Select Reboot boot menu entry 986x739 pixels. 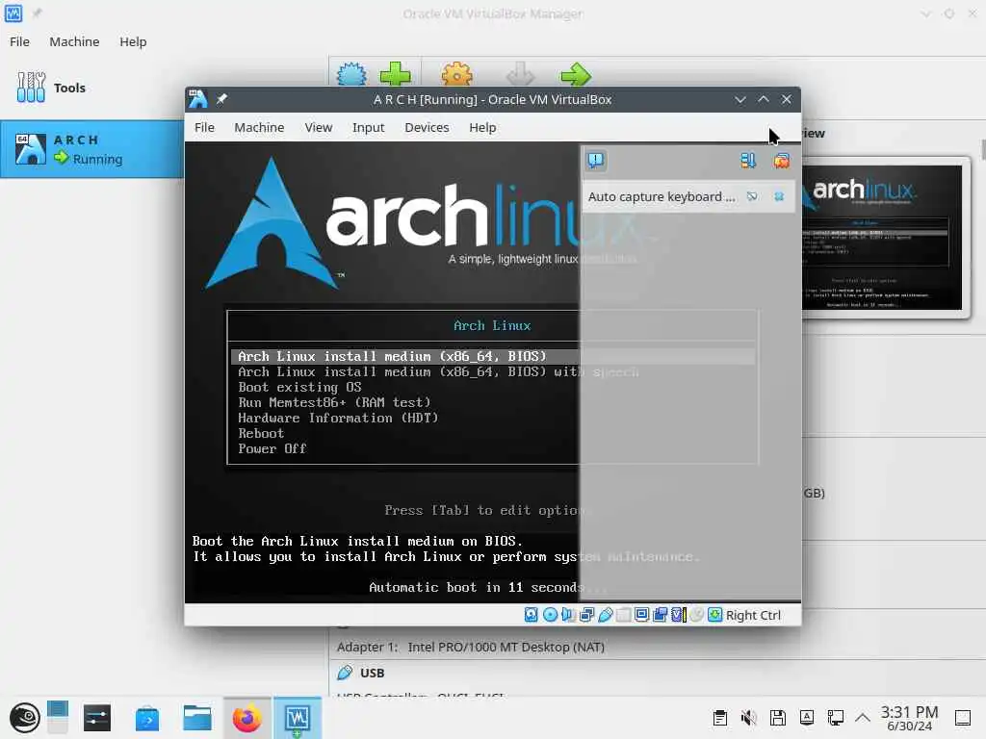261,433
